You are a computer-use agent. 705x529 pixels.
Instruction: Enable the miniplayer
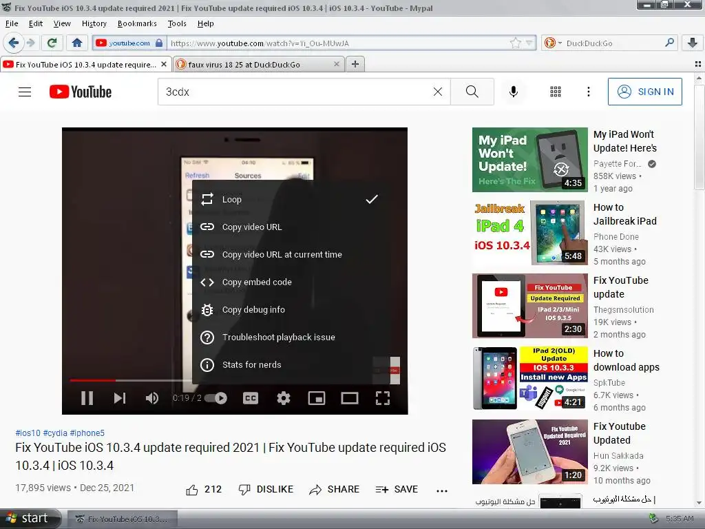click(317, 398)
